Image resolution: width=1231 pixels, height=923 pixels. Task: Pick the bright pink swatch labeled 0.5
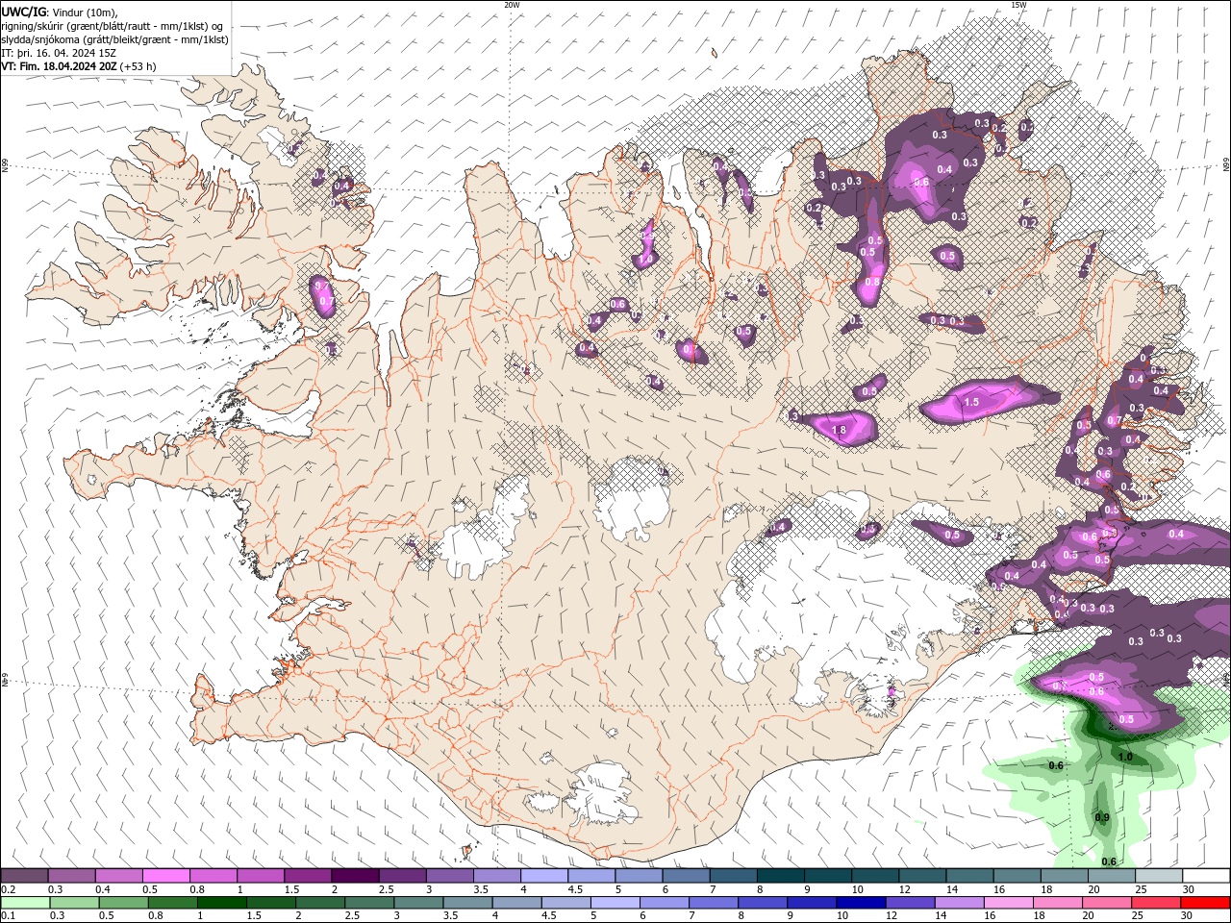coord(165,876)
